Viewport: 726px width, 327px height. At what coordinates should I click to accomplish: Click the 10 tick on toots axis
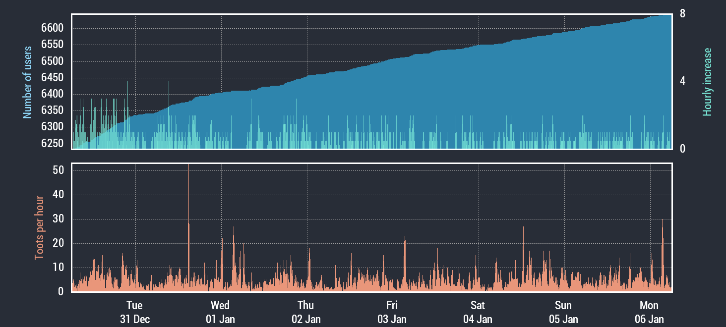59,268
